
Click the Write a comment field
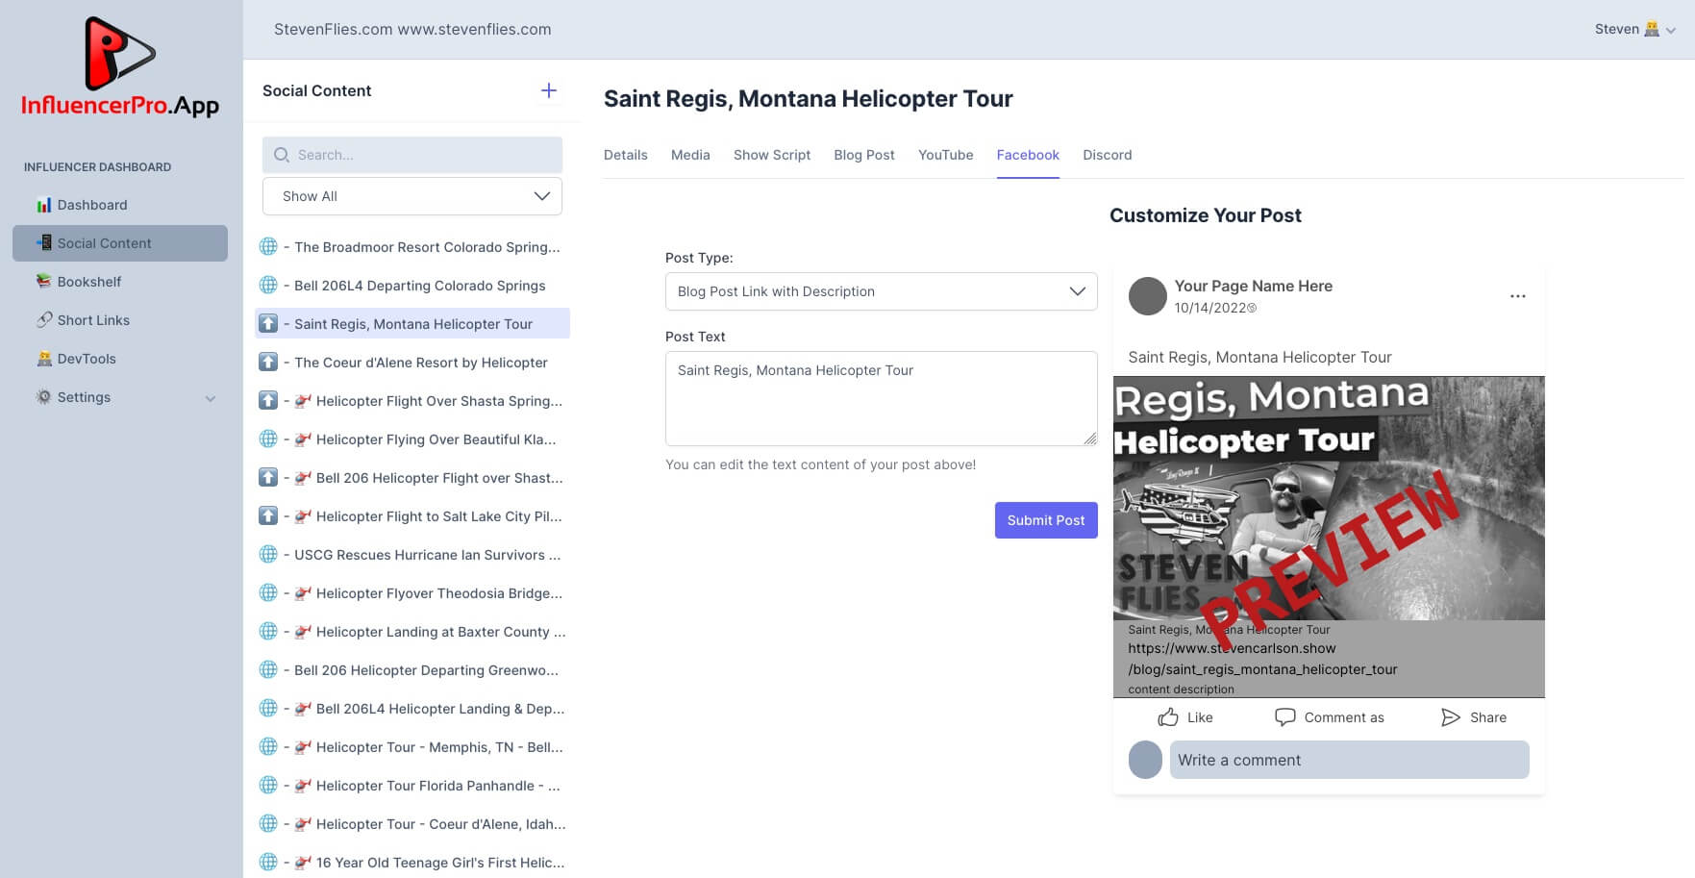(x=1350, y=760)
